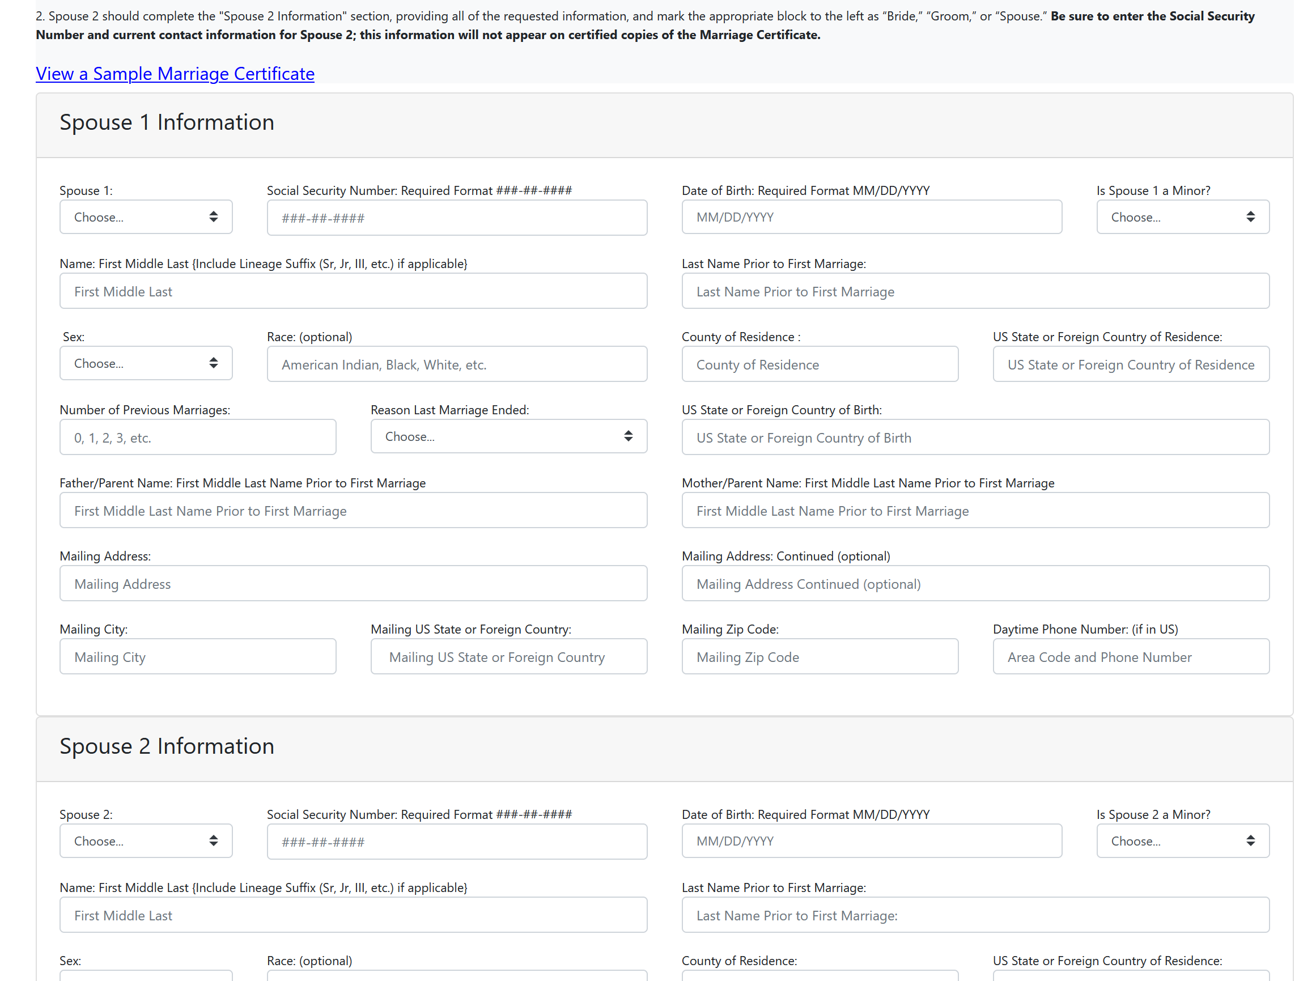Select Spouse 1 Last Name Prior to First Marriage field
The height and width of the screenshot is (981, 1299).
click(x=975, y=291)
